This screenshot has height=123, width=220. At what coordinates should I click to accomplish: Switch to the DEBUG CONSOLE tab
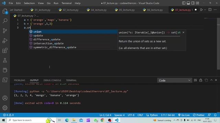(52, 80)
